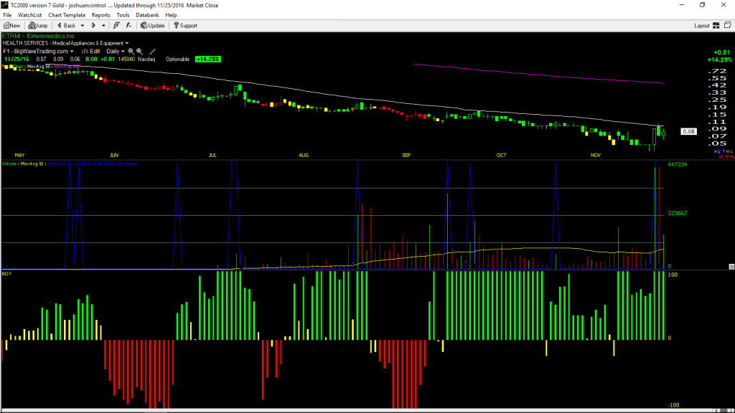Click the Optionable status text

pyautogui.click(x=178, y=60)
